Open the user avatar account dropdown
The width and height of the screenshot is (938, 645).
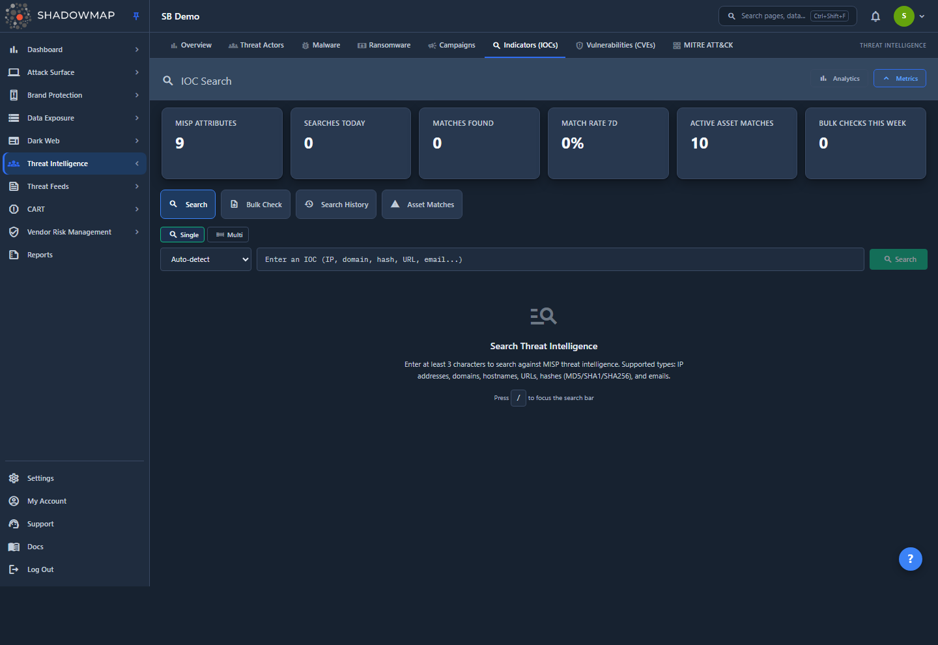click(x=909, y=16)
